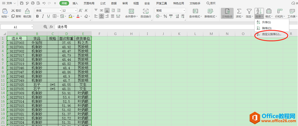
Task: Click the fill color bucket icon
Action: [70, 16]
